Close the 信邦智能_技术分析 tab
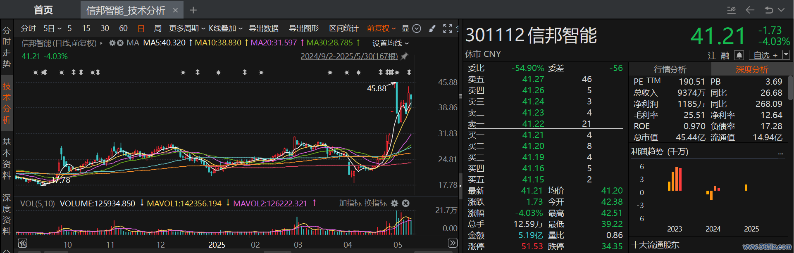The image size is (794, 253). tap(175, 10)
